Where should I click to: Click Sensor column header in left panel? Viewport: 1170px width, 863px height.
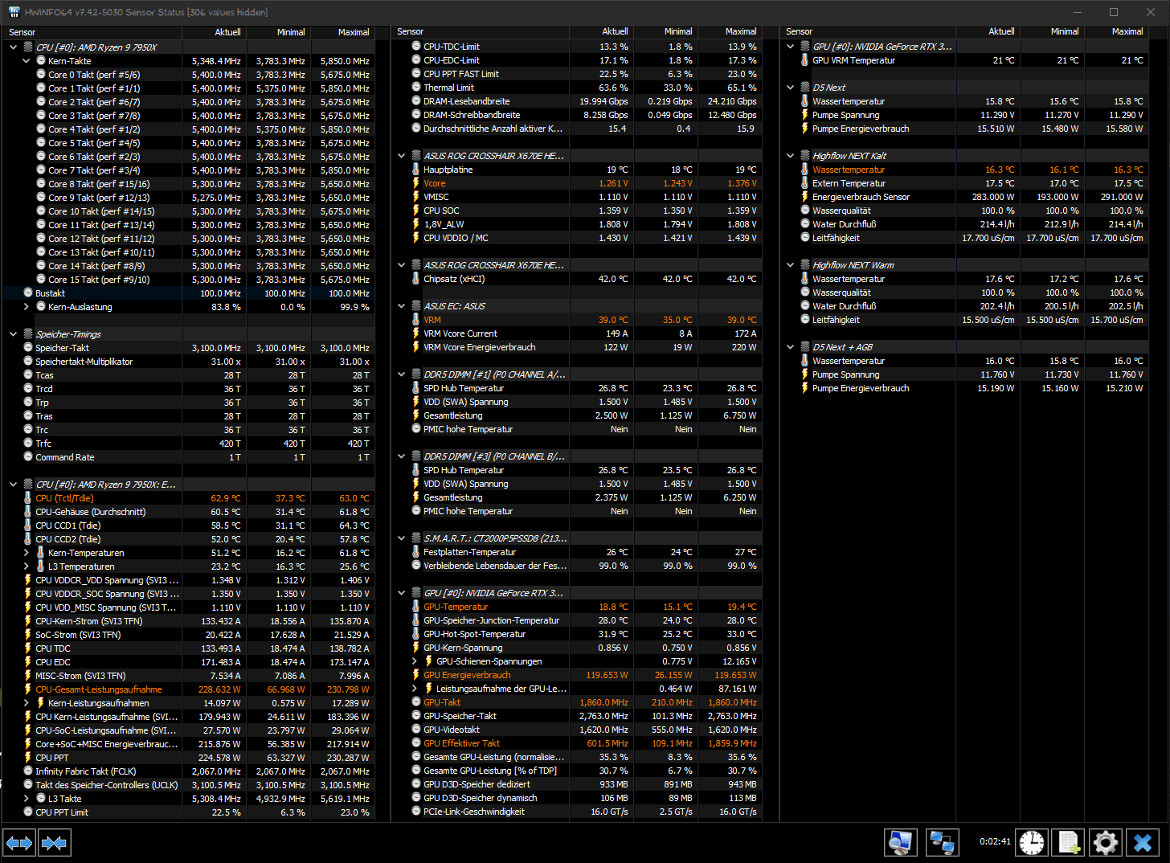pos(92,32)
